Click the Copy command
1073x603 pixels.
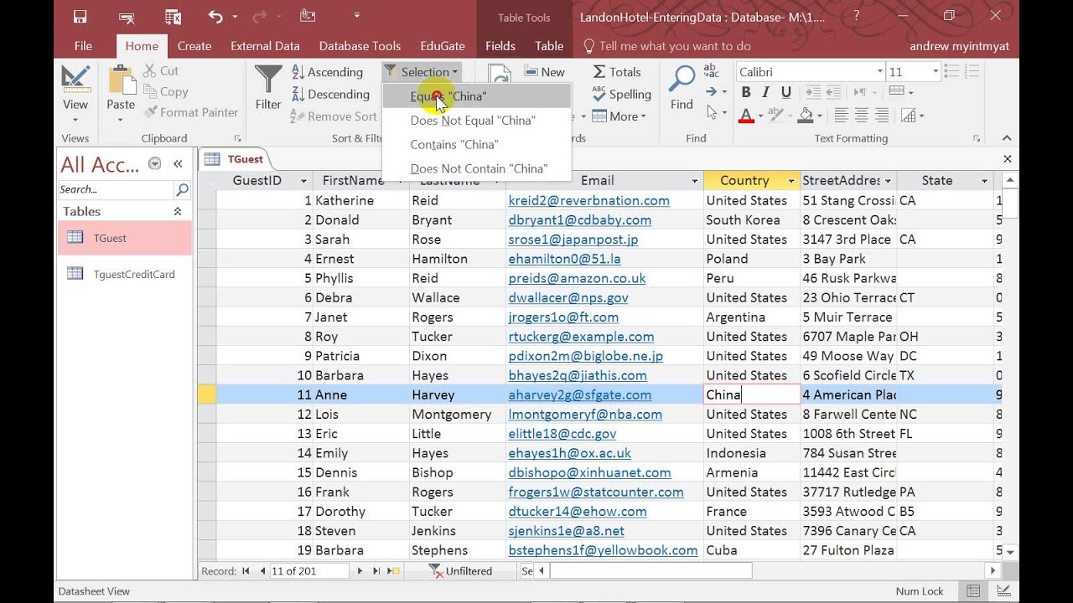pyautogui.click(x=166, y=92)
